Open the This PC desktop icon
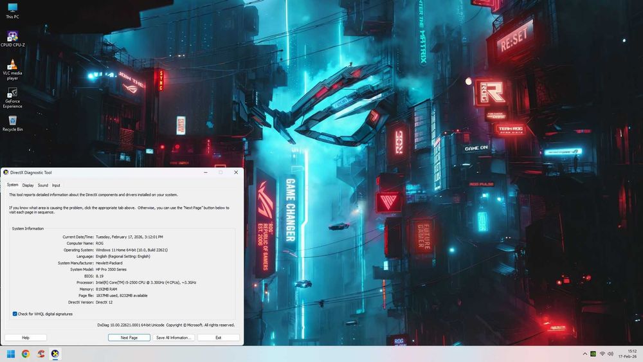The width and height of the screenshot is (643, 362). click(x=12, y=11)
